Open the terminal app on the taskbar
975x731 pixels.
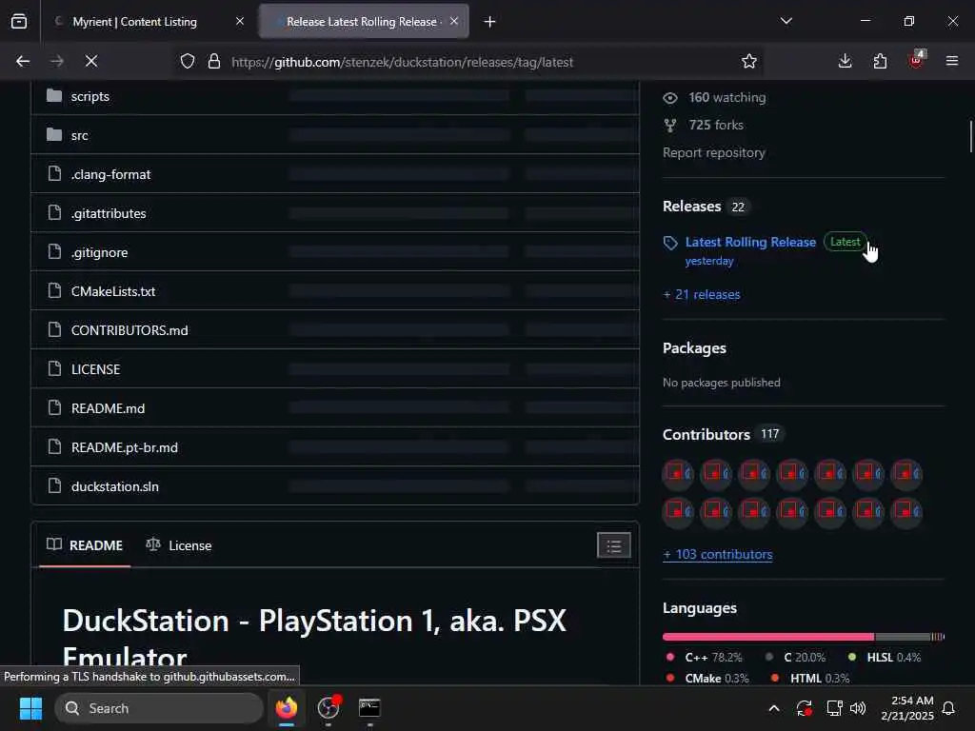(369, 708)
